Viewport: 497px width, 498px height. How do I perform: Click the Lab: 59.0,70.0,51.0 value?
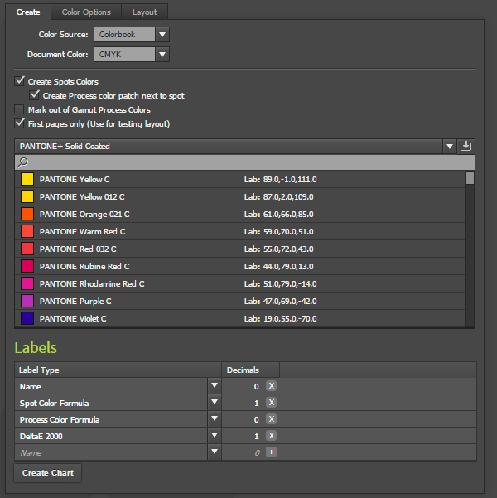pyautogui.click(x=279, y=231)
